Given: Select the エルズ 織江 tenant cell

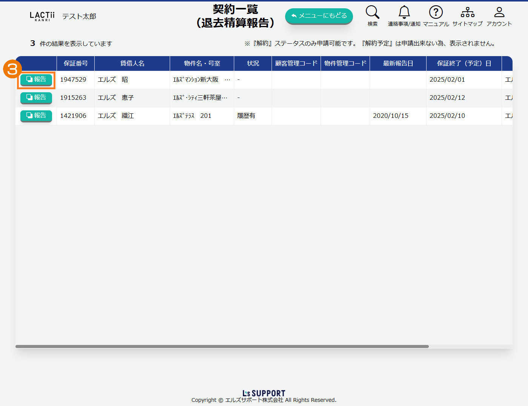Looking at the screenshot, I should coord(116,116).
